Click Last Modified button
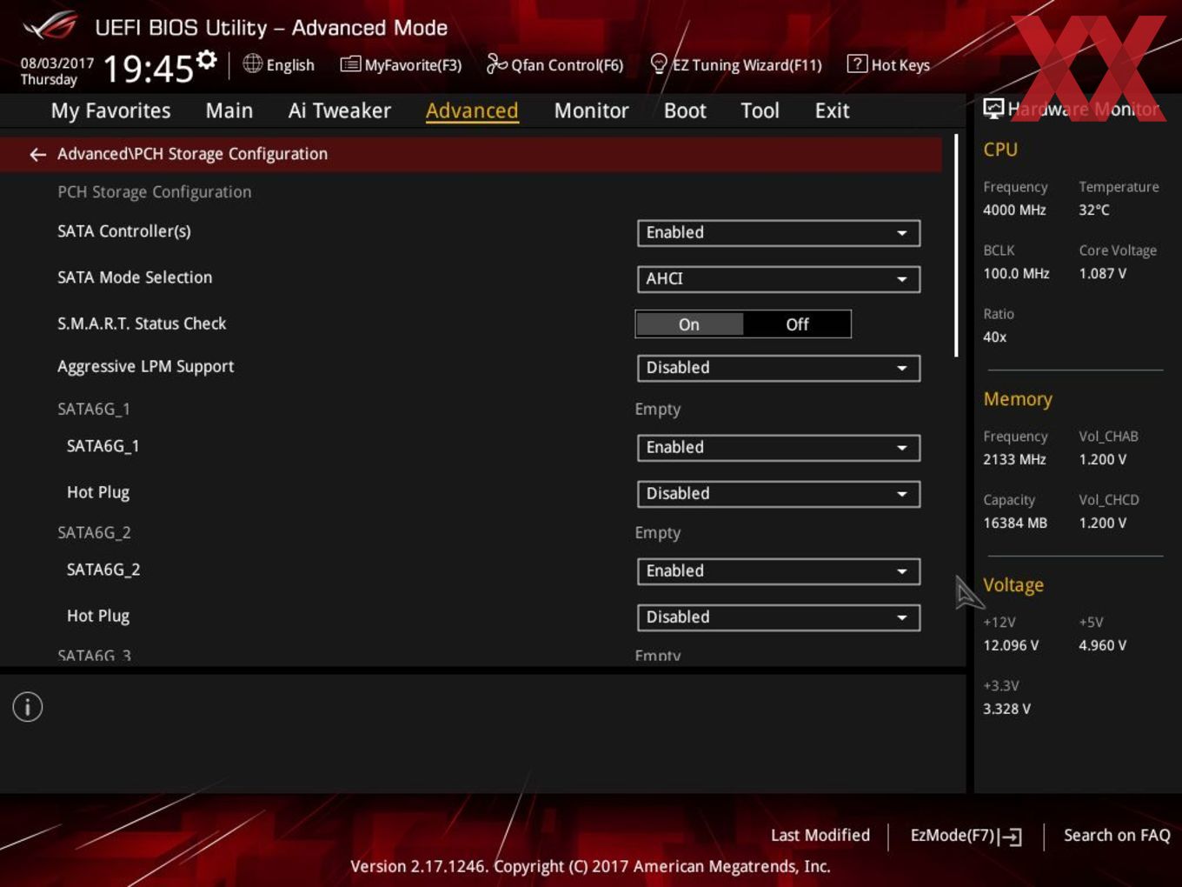This screenshot has width=1182, height=887. tap(820, 835)
